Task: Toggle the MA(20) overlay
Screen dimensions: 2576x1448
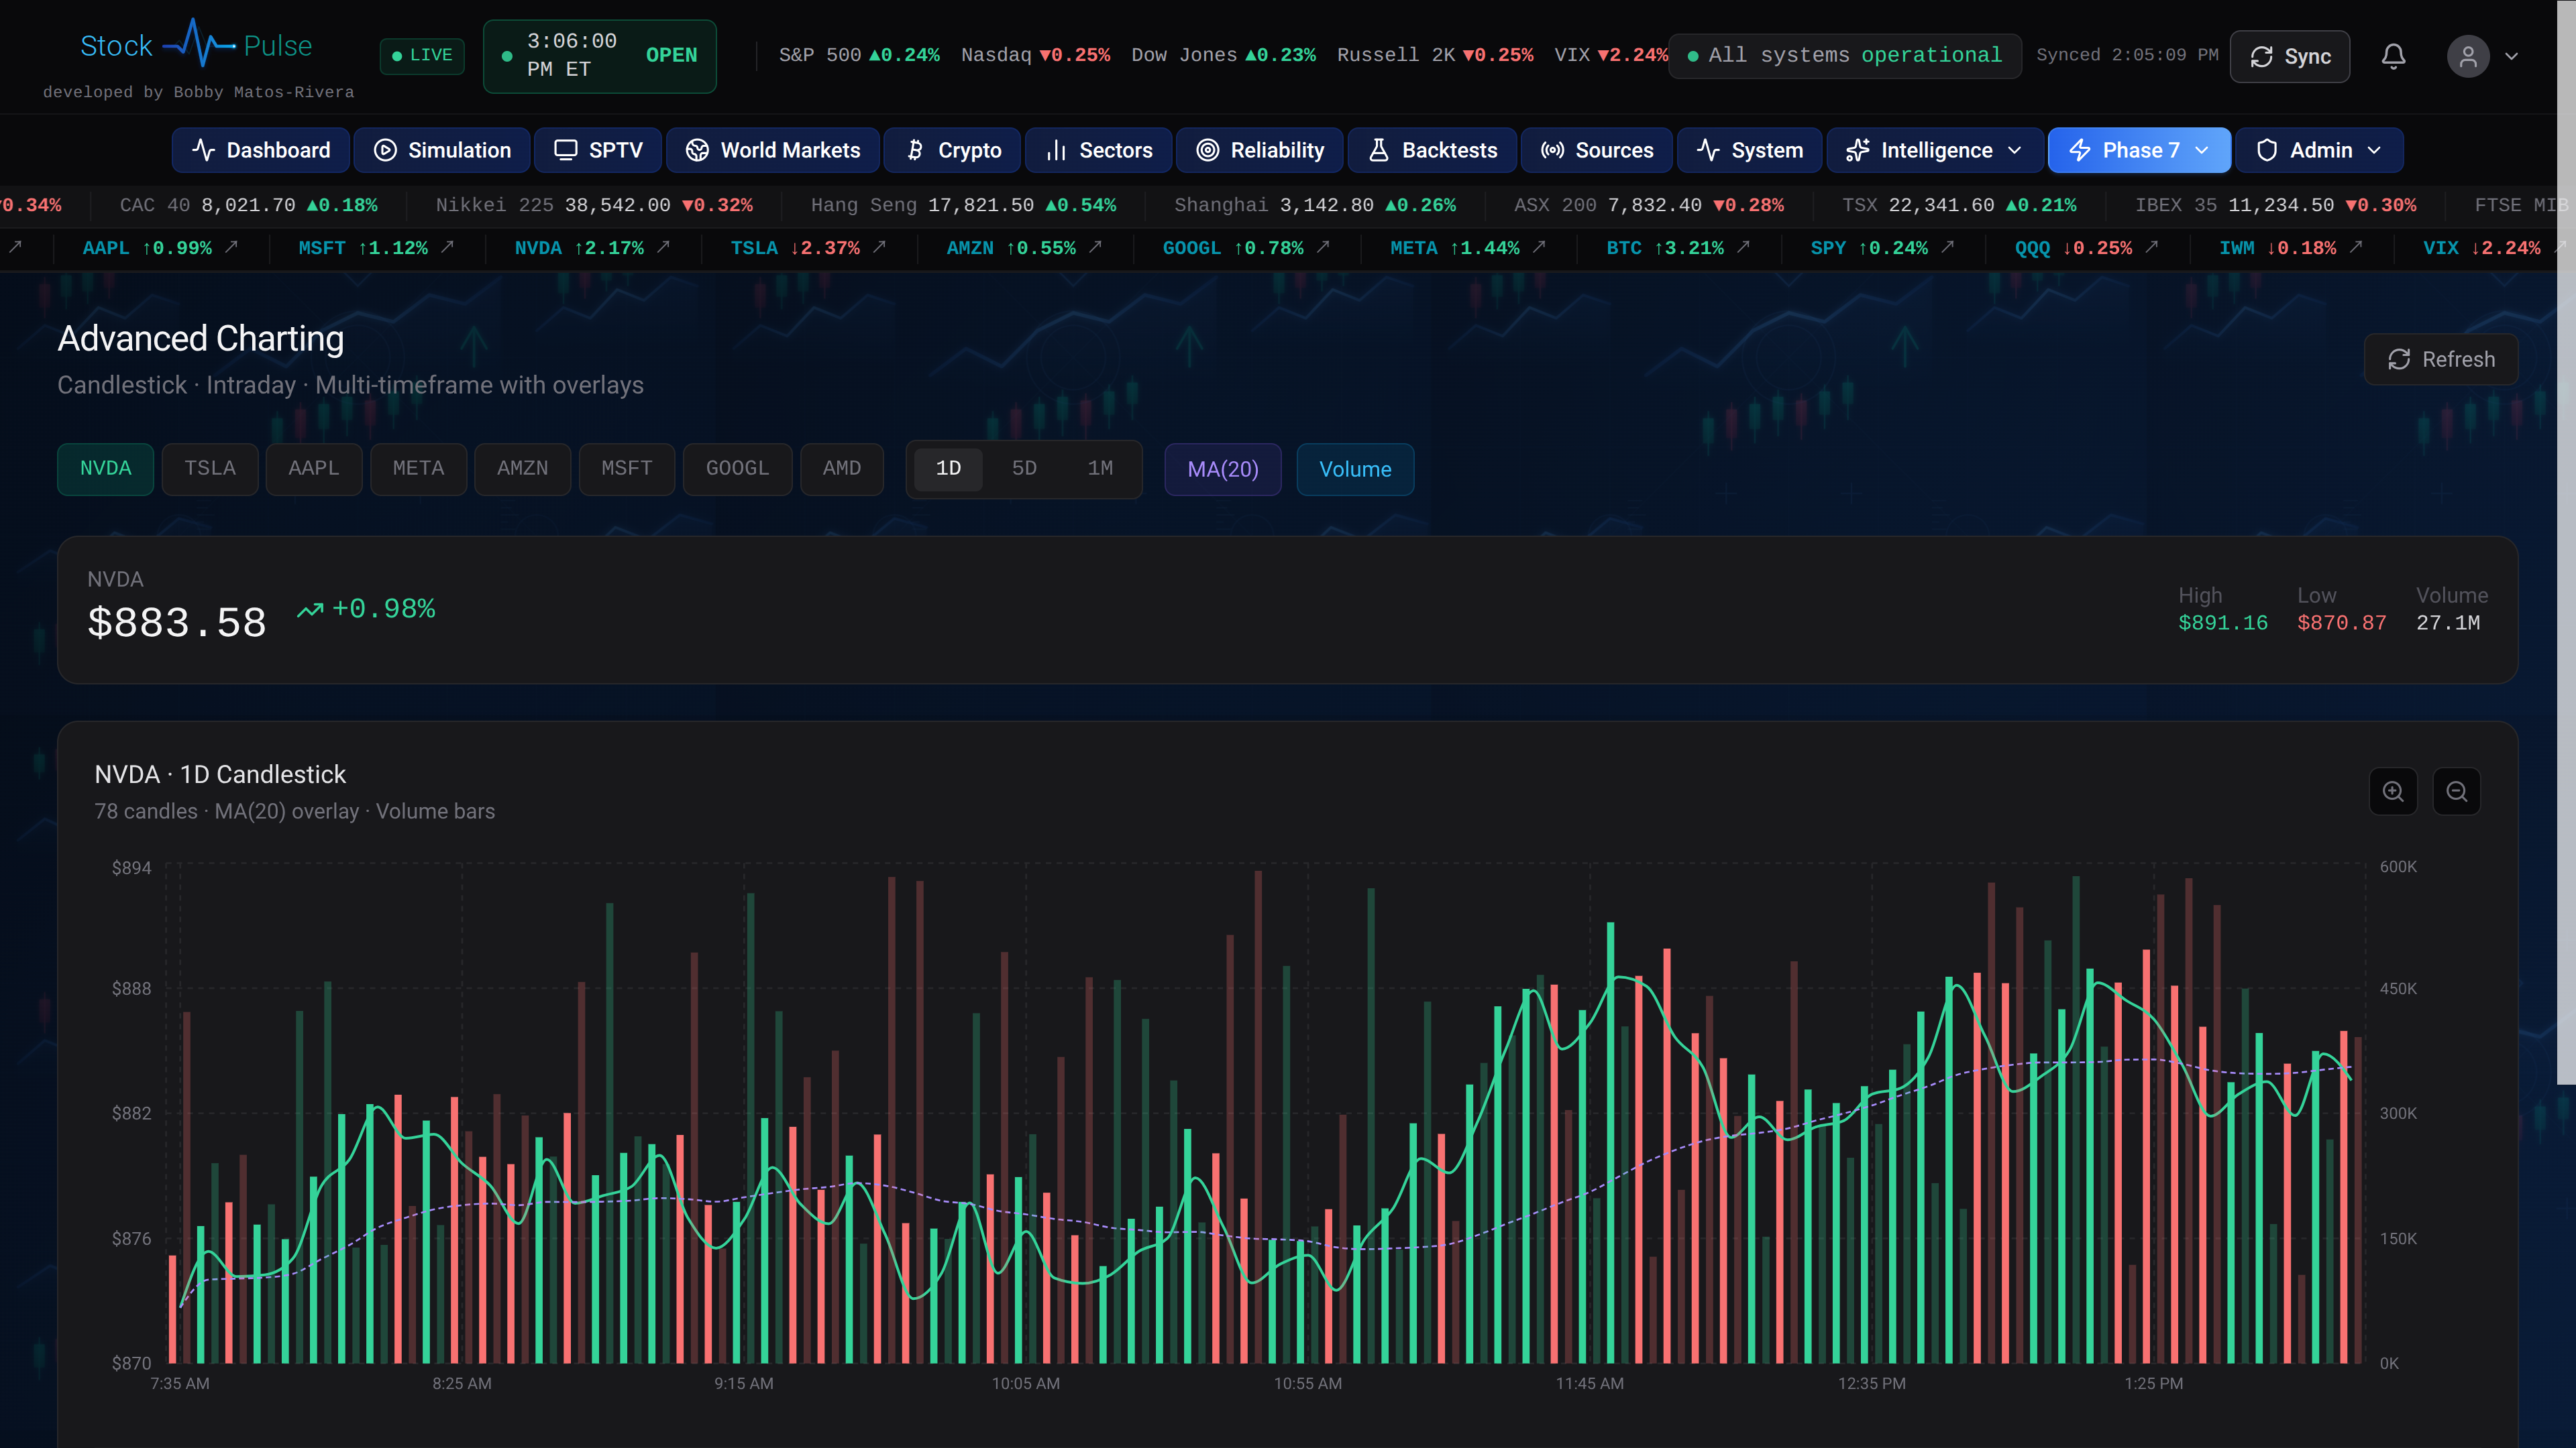Action: tap(1222, 469)
